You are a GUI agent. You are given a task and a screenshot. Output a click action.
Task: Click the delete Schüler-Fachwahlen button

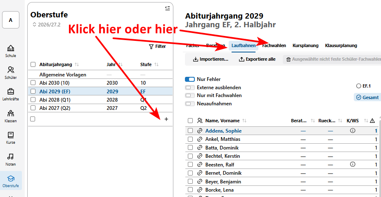coord(332,59)
